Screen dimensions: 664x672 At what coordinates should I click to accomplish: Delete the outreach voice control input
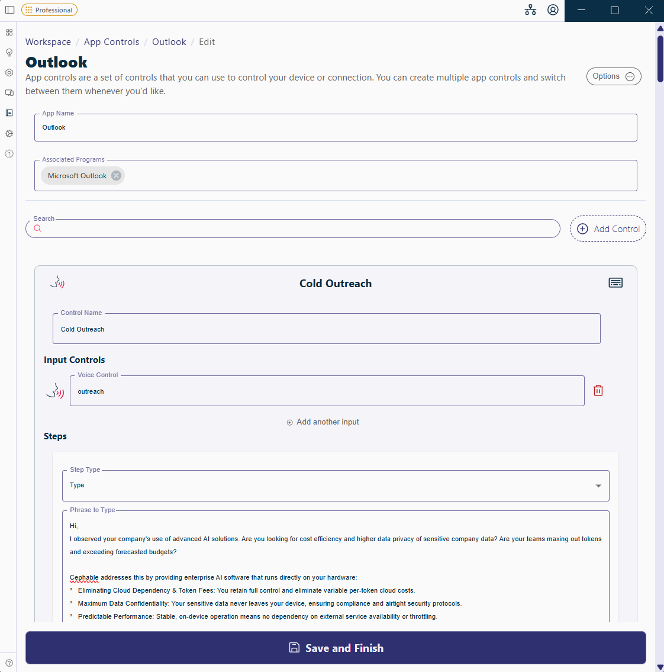click(598, 390)
